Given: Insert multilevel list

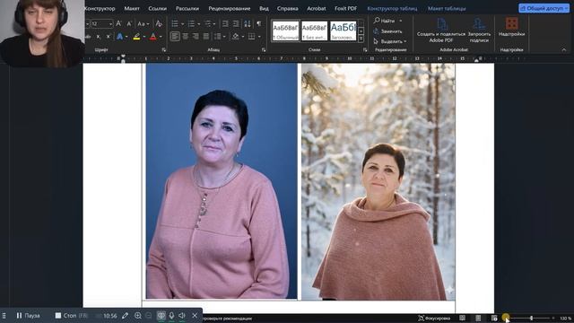Looking at the screenshot, I should pos(208,24).
